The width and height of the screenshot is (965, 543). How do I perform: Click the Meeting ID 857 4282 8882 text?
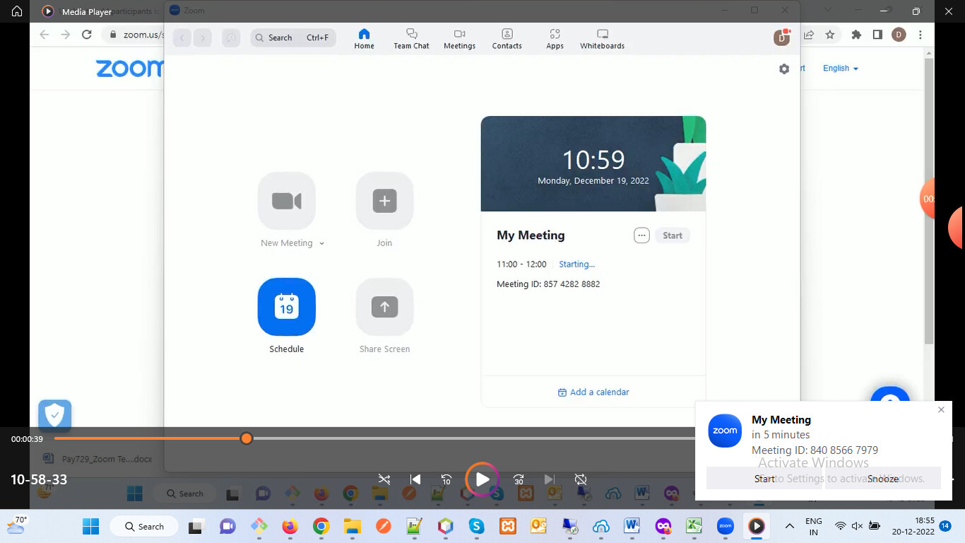click(x=548, y=284)
